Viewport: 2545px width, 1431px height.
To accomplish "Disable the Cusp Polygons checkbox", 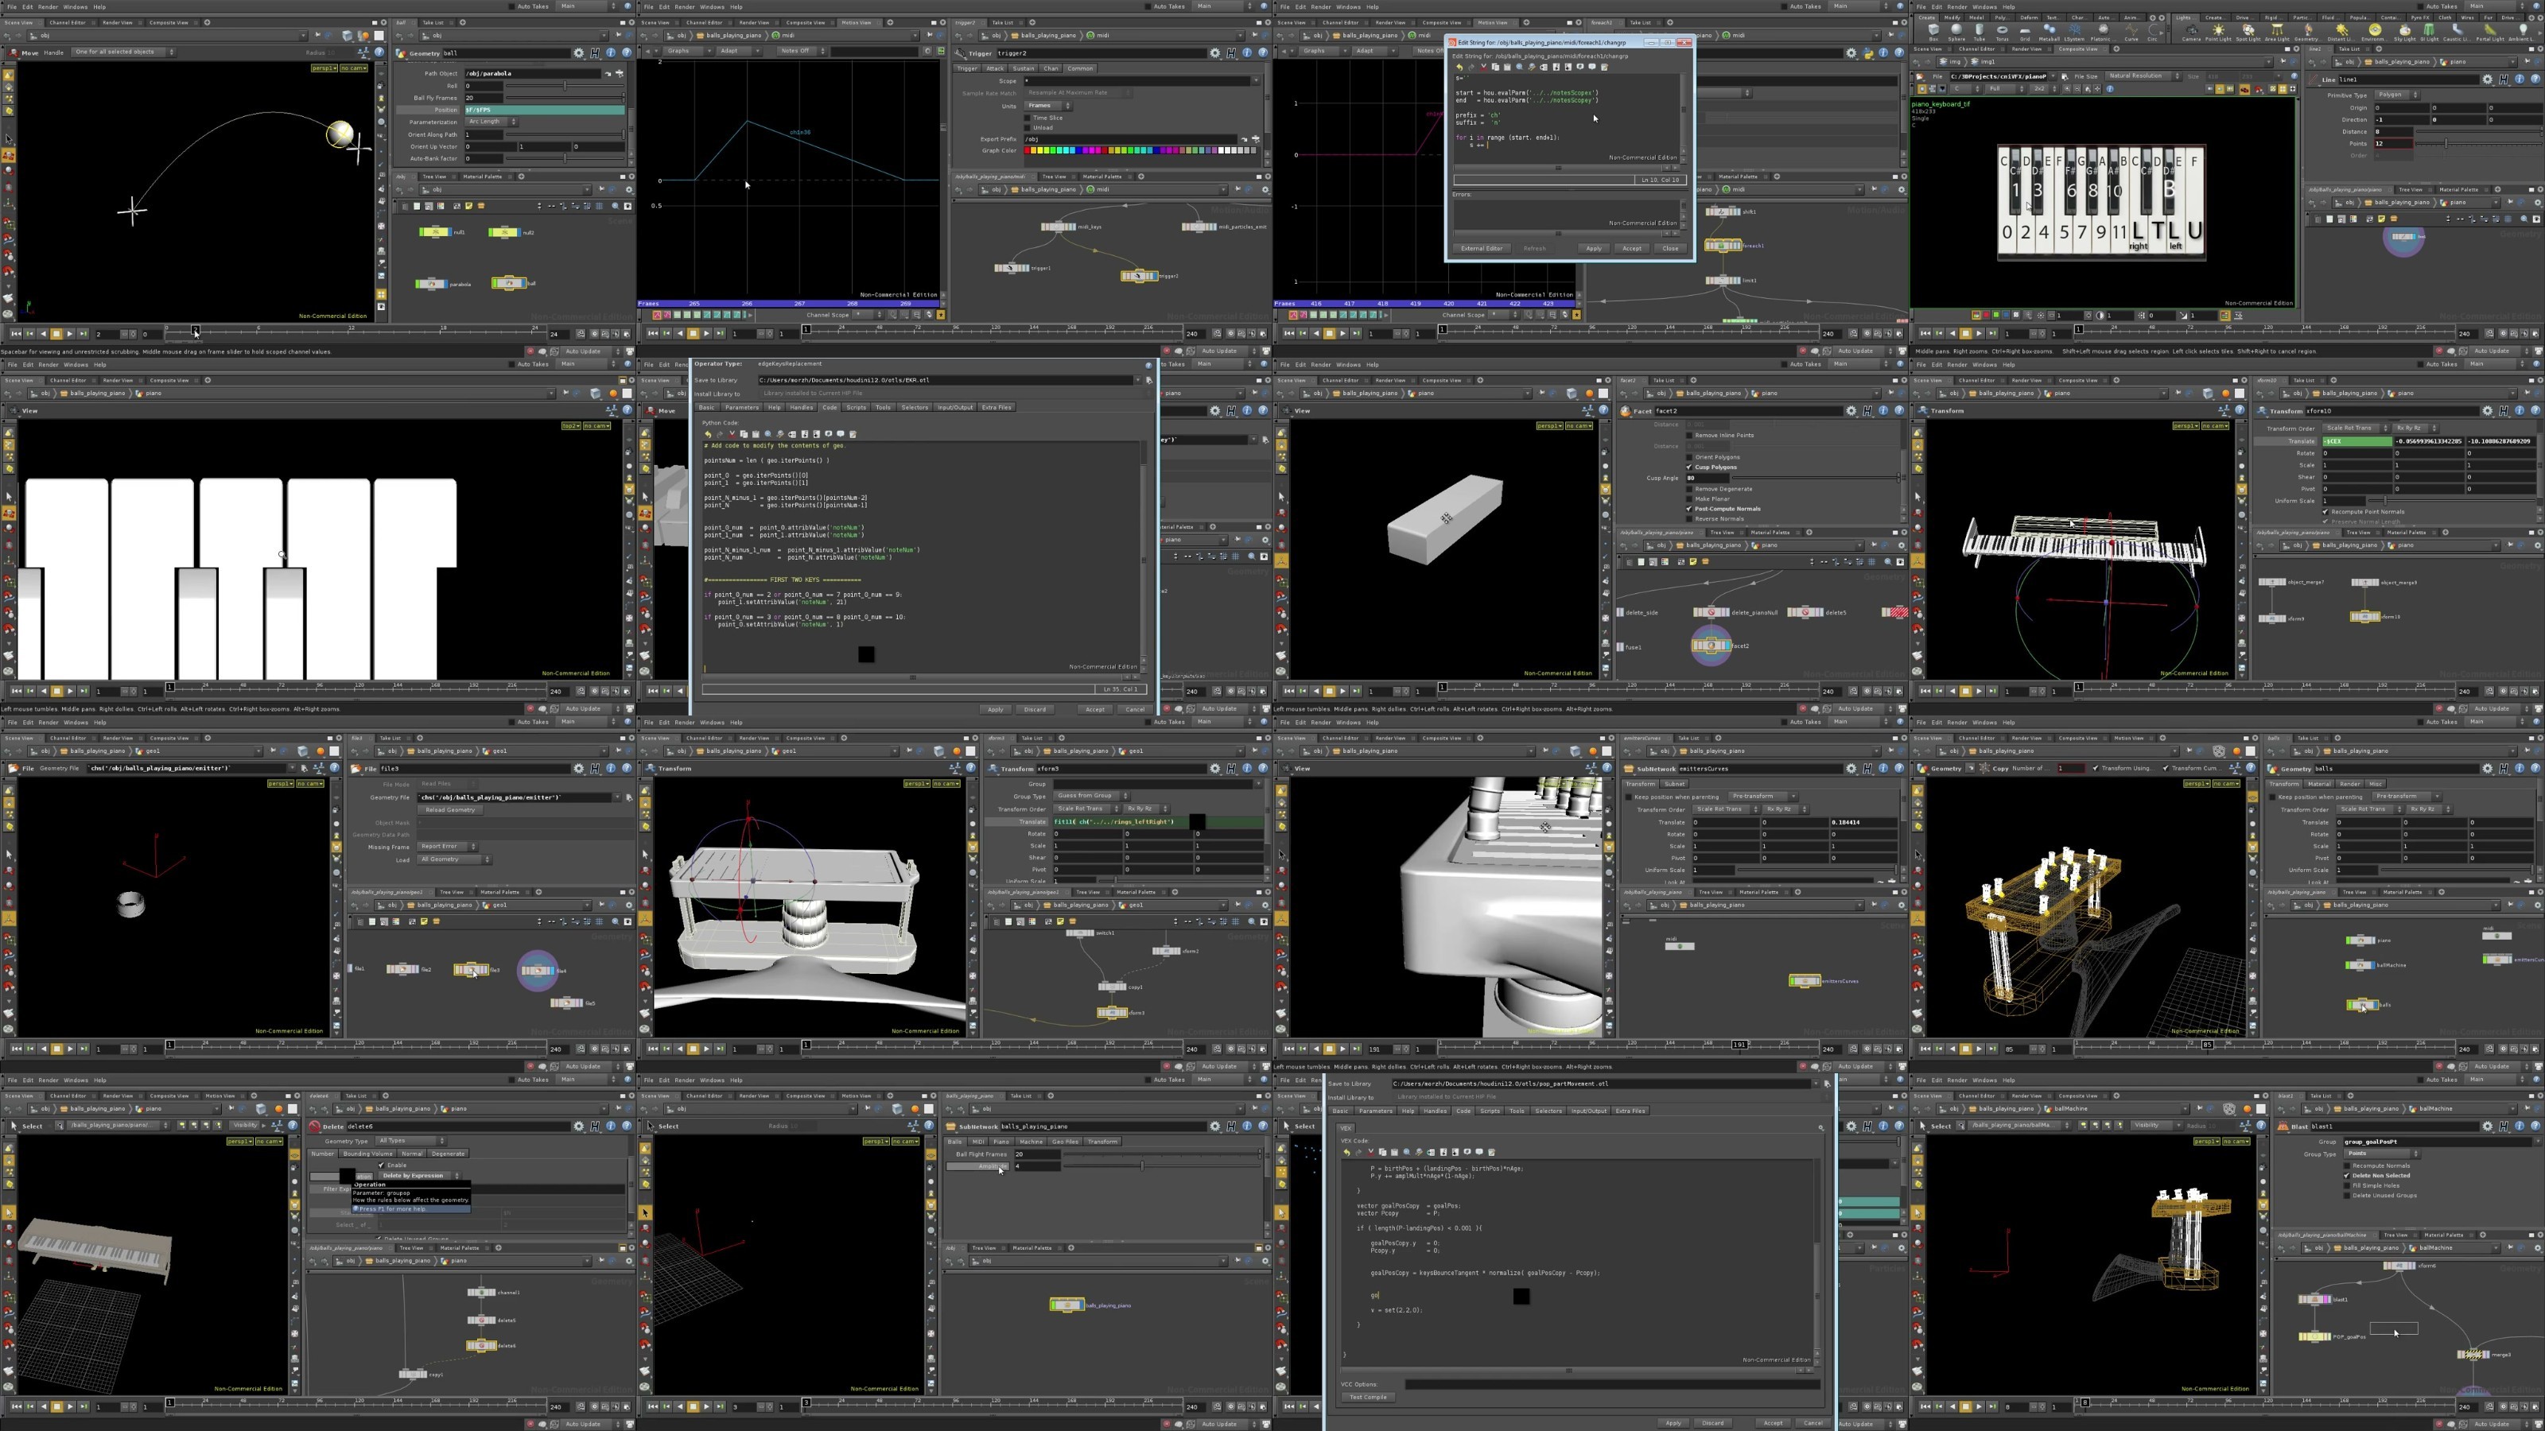I will [x=1689, y=467].
